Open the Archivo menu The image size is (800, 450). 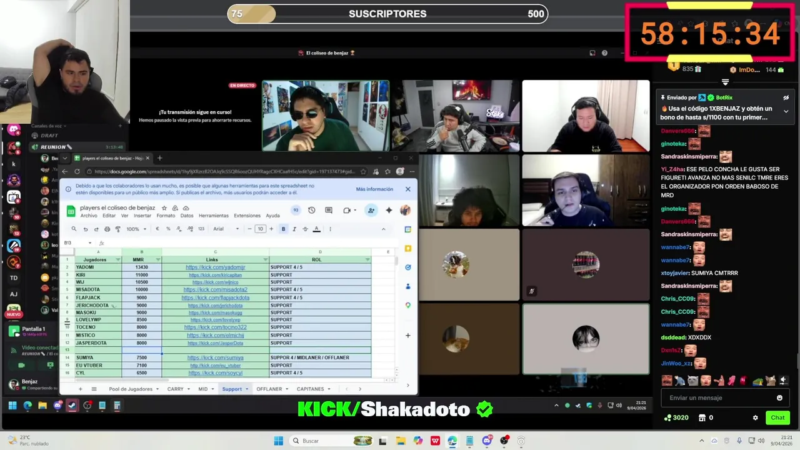coord(89,216)
